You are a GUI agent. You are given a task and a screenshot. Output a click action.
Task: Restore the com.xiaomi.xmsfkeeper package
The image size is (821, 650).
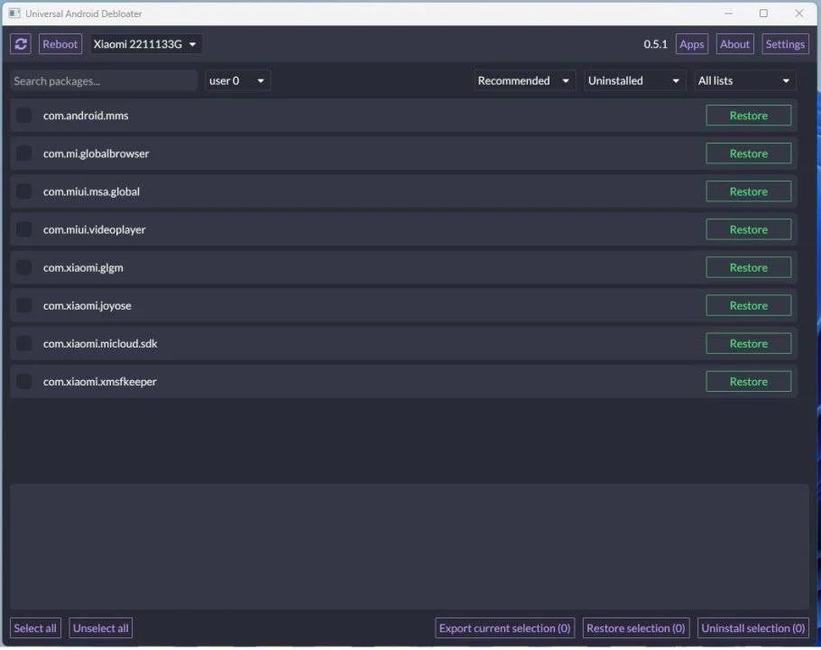pos(748,381)
